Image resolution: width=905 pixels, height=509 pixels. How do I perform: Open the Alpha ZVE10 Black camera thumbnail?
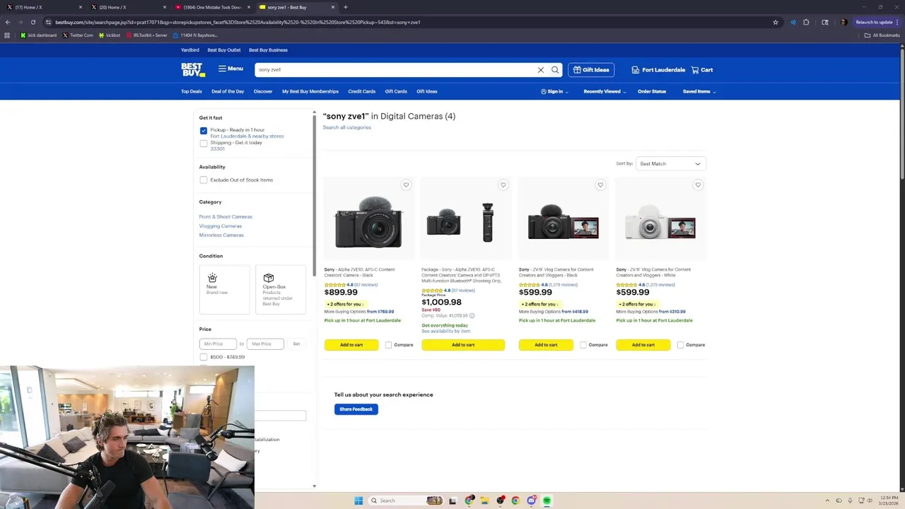[369, 221]
